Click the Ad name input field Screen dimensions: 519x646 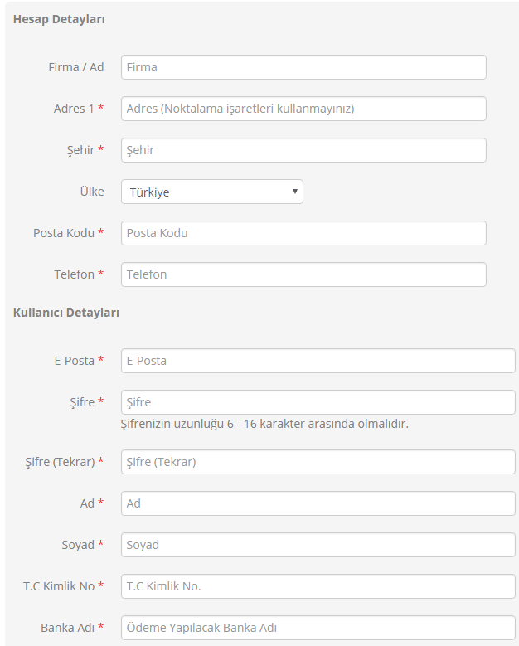pos(318,503)
